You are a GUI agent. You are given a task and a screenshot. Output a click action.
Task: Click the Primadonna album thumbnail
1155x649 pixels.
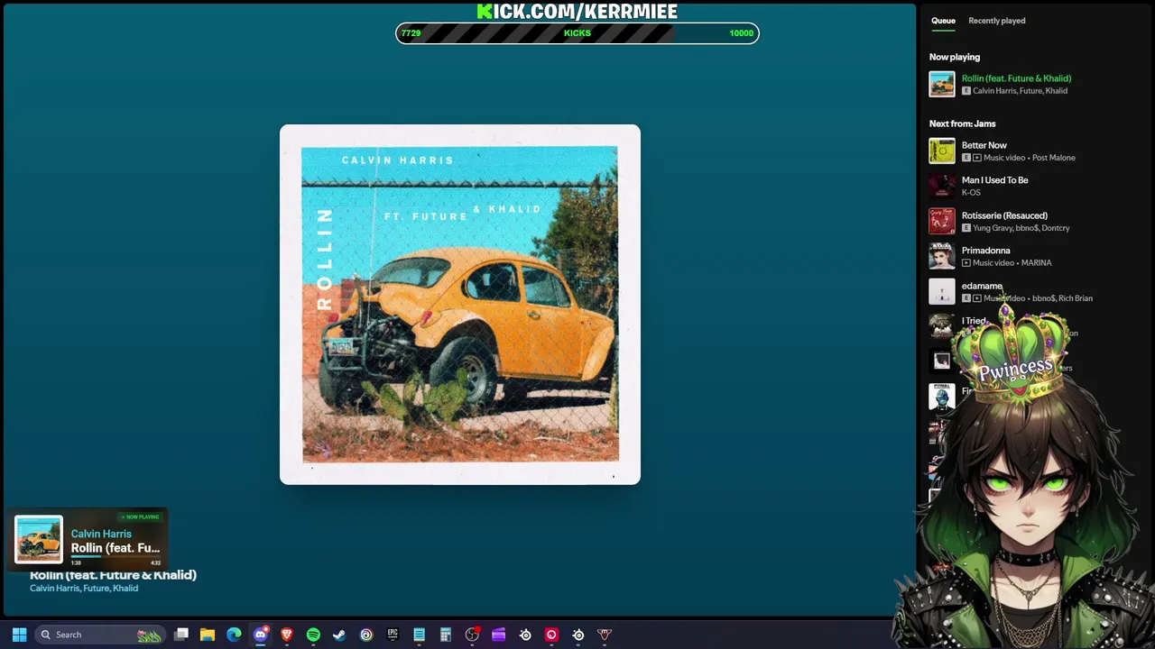[942, 256]
